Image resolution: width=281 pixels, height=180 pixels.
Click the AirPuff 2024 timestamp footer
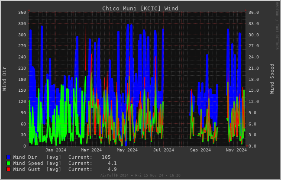[140, 175]
